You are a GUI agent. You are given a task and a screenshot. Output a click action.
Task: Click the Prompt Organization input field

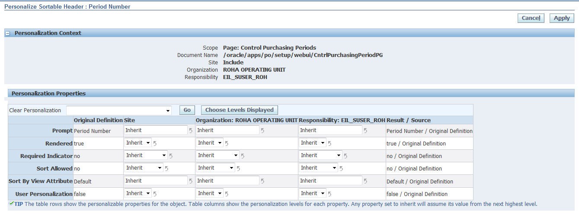point(227,130)
